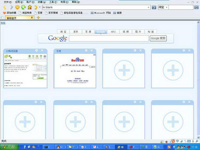Click Sogou input method S icon
The width and height of the screenshot is (200, 150).
tap(173, 141)
